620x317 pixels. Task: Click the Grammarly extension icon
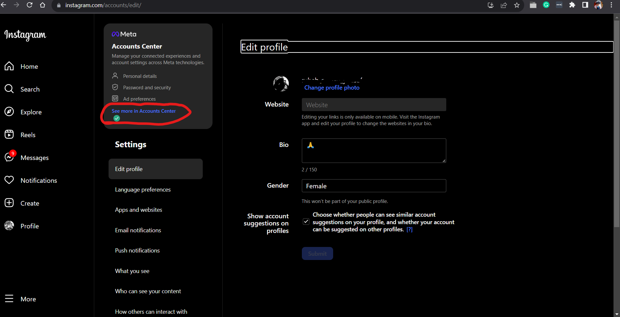[x=546, y=5]
